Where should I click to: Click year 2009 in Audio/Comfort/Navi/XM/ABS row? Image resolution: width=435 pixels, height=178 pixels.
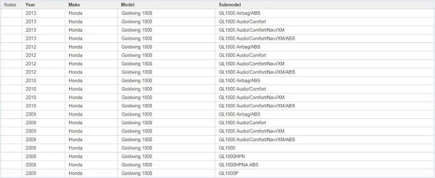[x=31, y=139]
